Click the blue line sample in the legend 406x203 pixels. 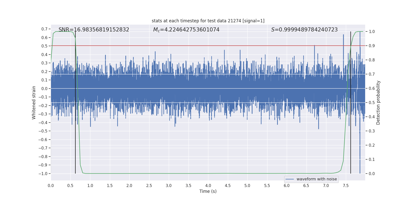pyautogui.click(x=290, y=179)
